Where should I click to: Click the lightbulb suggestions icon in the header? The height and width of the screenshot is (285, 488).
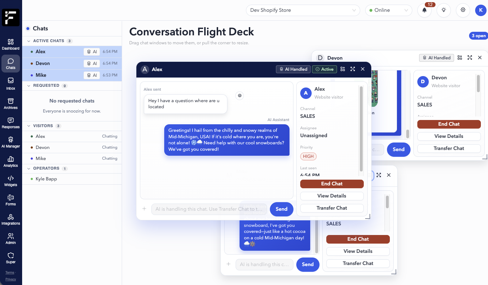[x=444, y=10]
